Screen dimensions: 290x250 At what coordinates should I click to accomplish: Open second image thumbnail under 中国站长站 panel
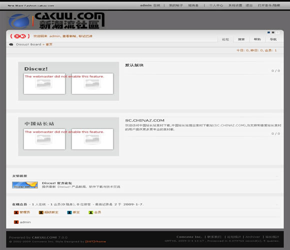tap(92, 139)
